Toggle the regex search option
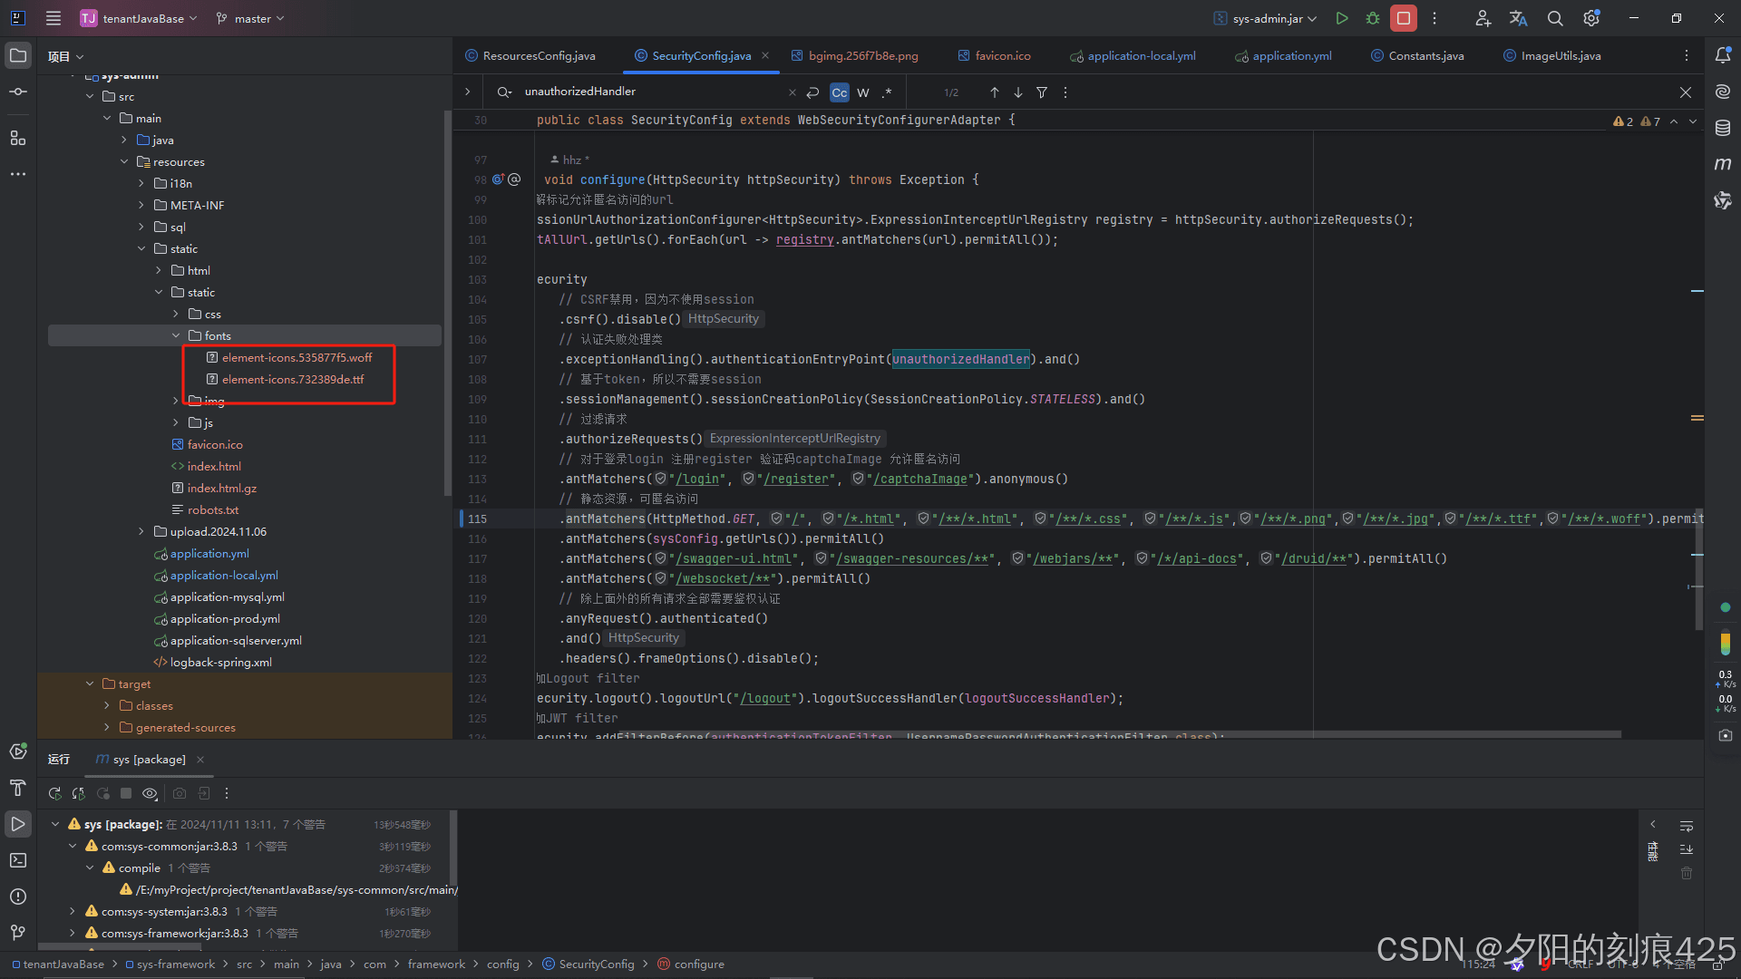 coord(887,92)
